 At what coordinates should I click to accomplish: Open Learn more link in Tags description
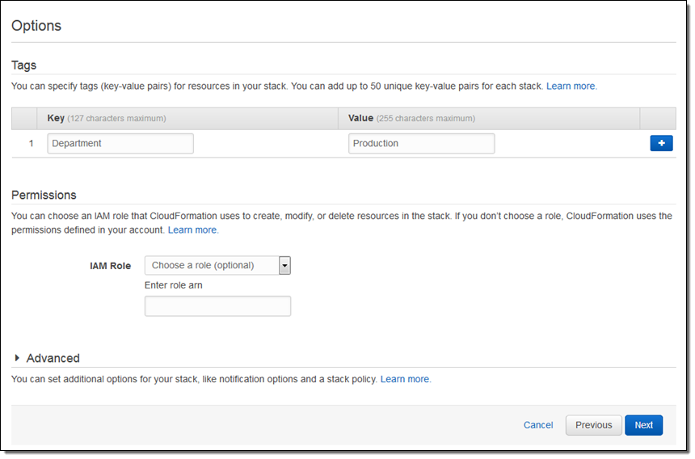tap(571, 86)
